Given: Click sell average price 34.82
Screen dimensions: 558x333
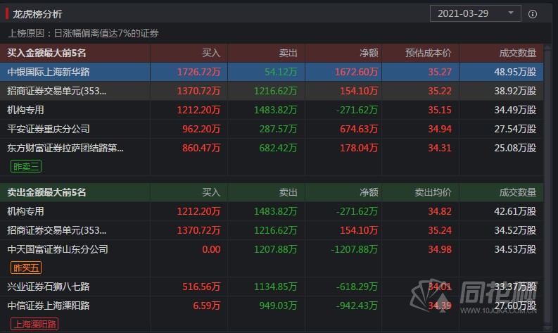Looking at the screenshot, I should (x=440, y=211).
